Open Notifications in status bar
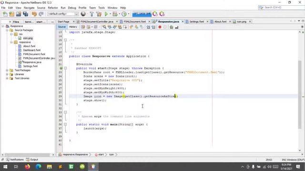Viewport: 305px width, 171px height. [x=15, y=160]
